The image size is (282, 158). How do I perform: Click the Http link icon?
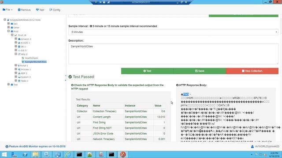[19, 54]
